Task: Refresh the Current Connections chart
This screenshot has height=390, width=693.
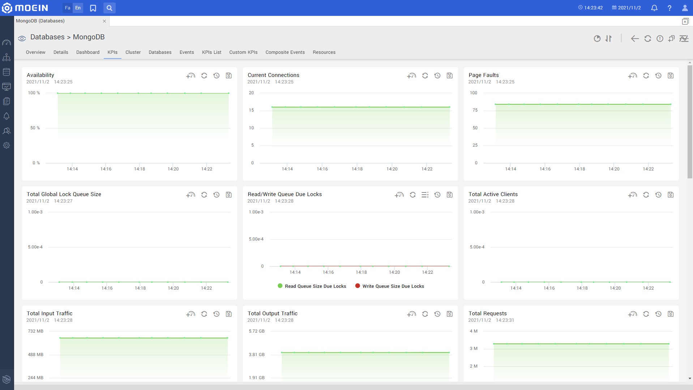Action: point(425,76)
